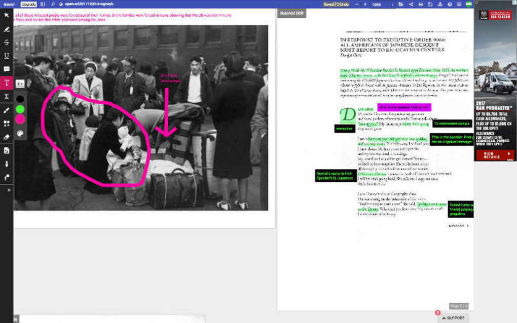This screenshot has height=323, width=517.
Task: Click the document file name
Action: [89, 4]
